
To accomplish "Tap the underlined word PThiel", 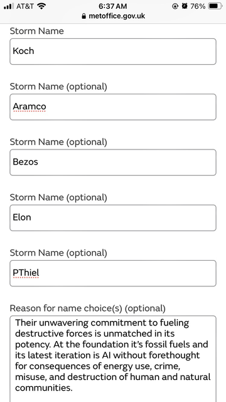I will point(26,273).
